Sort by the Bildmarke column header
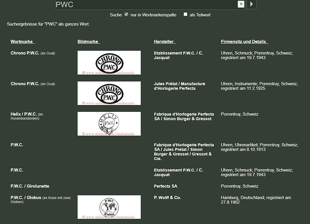Screen dimensions: 310x224 coord(89,42)
